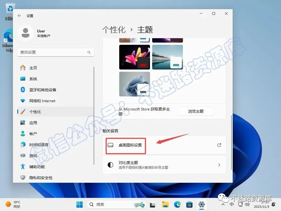
Task: Open 应用 settings category
Action: (55, 123)
